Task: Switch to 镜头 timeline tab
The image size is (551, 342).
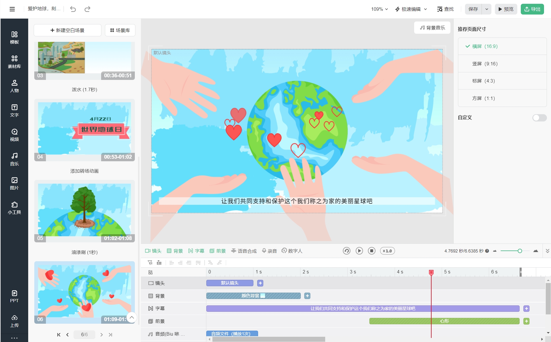Action: 153,251
